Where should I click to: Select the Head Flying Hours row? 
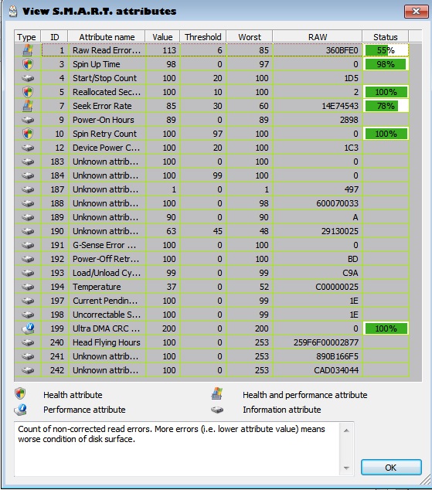pyautogui.click(x=212, y=342)
